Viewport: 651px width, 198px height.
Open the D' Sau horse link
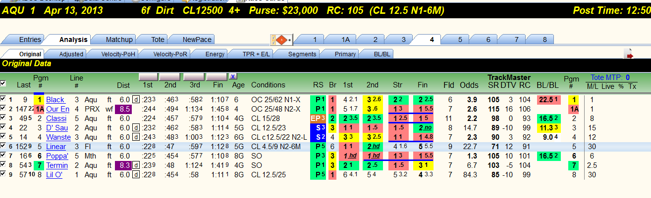[x=56, y=128]
